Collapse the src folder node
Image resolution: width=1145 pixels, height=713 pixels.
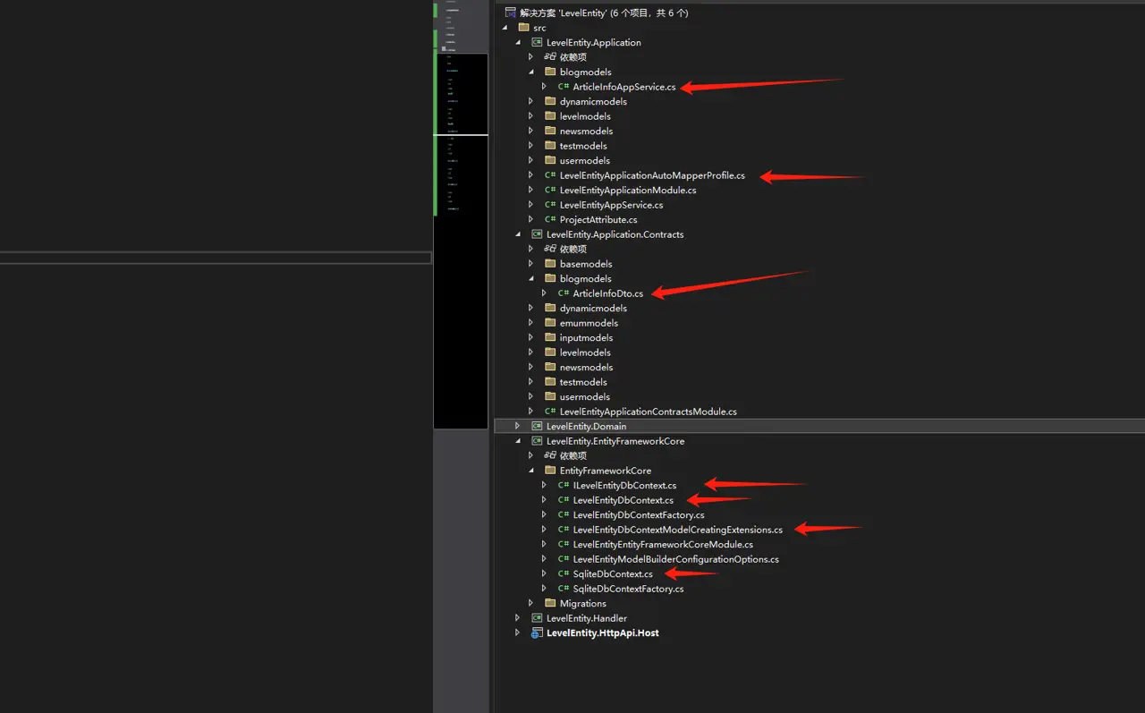coord(505,28)
